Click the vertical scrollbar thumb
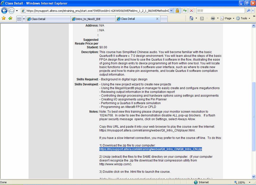The width and height of the screenshot is (256, 185). [x=253, y=116]
